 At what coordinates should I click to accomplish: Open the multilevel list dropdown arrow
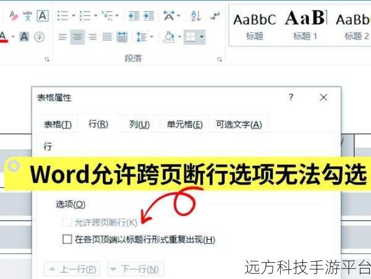[x=117, y=16]
